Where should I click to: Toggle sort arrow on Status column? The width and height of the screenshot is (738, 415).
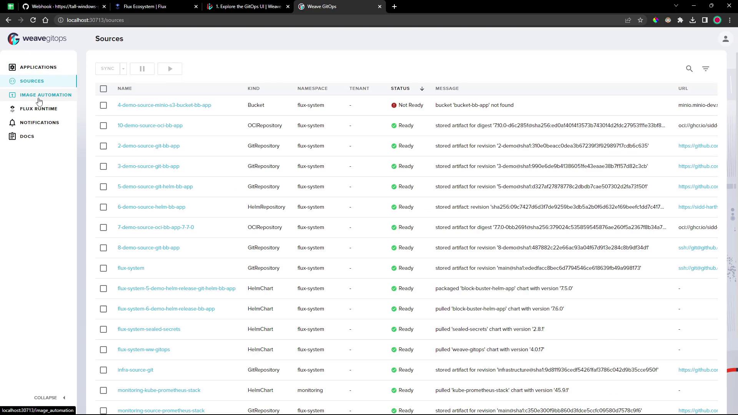(x=422, y=89)
